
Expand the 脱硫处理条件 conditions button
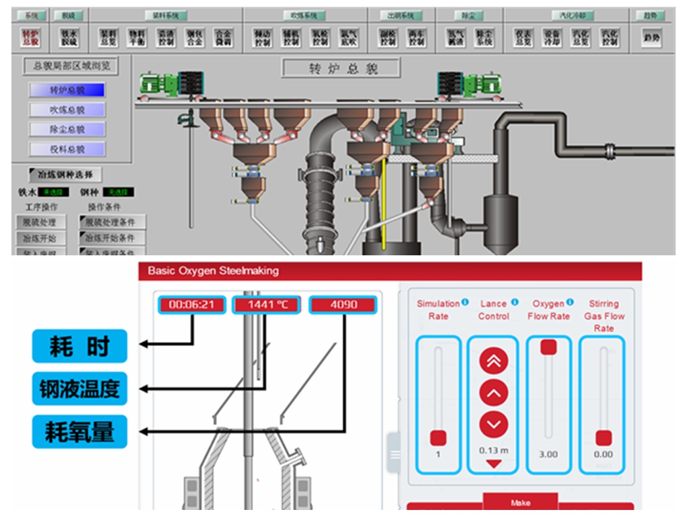click(x=112, y=222)
